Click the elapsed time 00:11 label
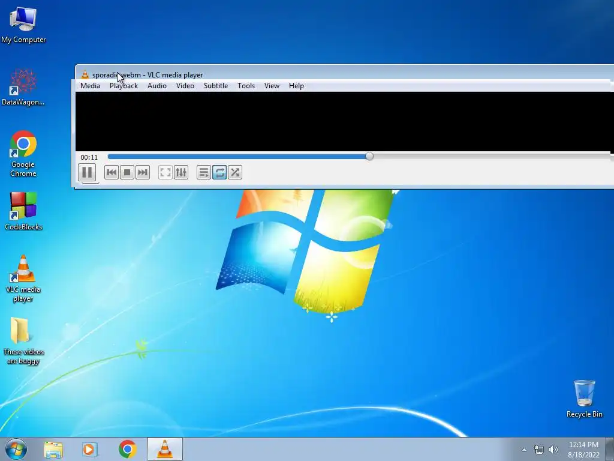 pos(89,157)
